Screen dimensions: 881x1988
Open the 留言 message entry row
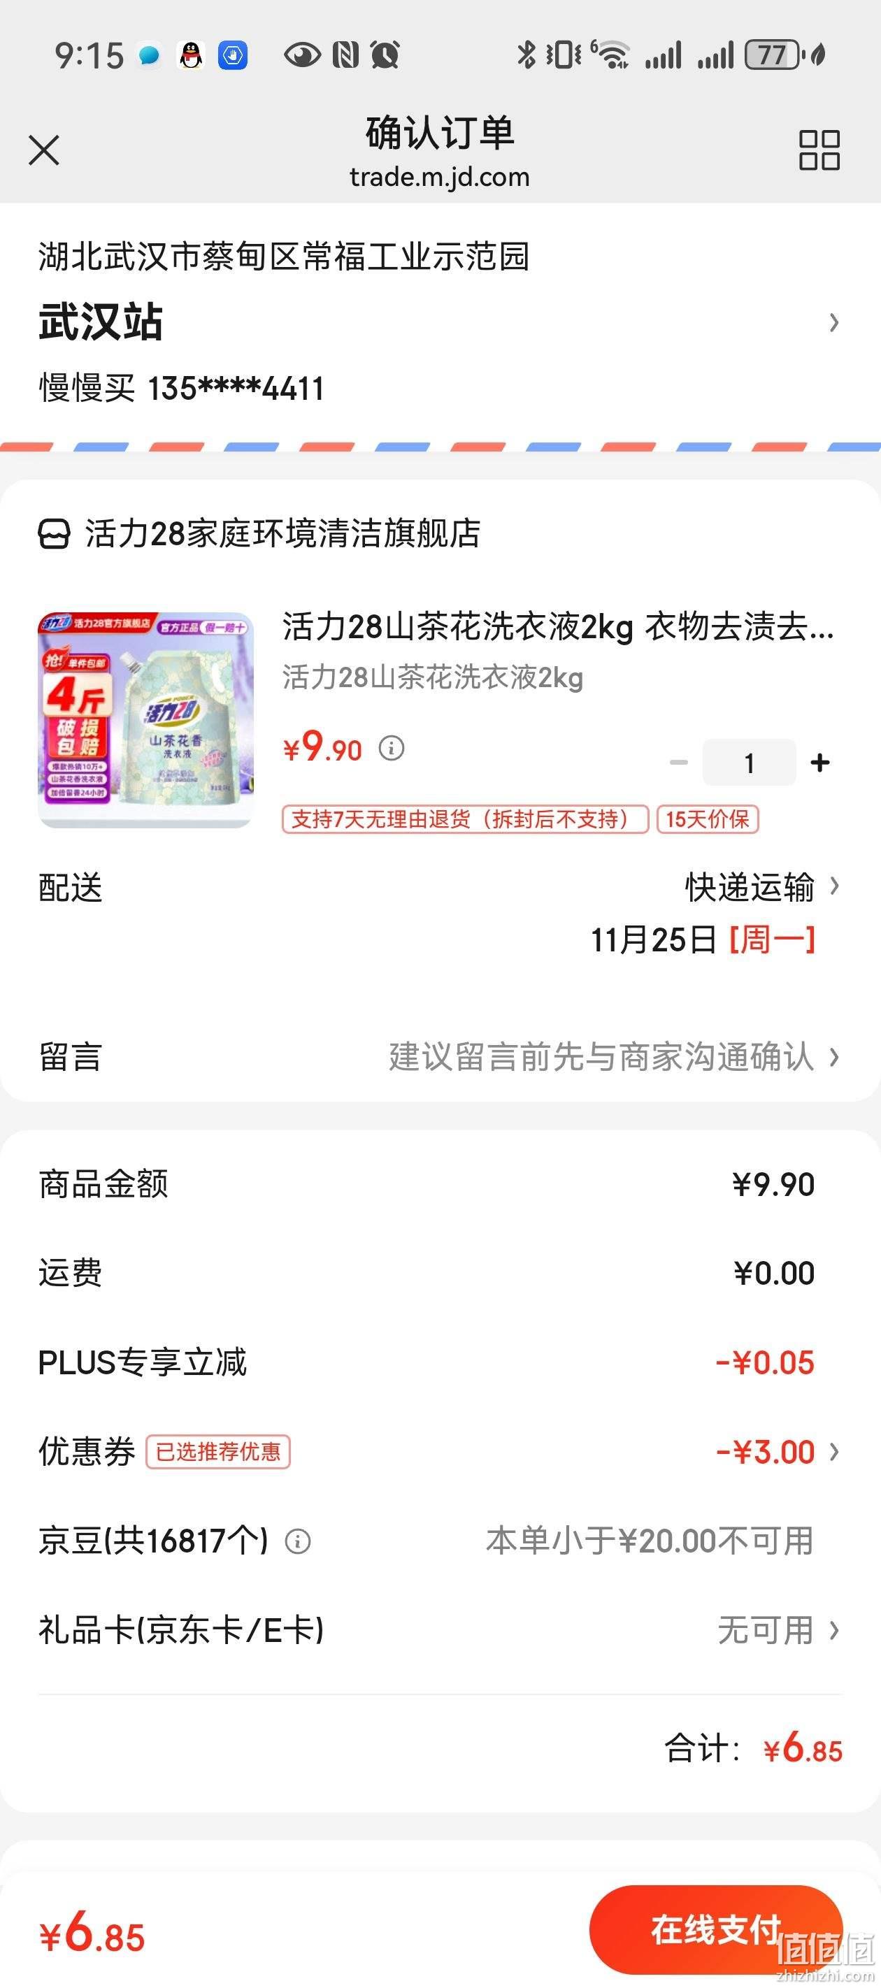[440, 1056]
